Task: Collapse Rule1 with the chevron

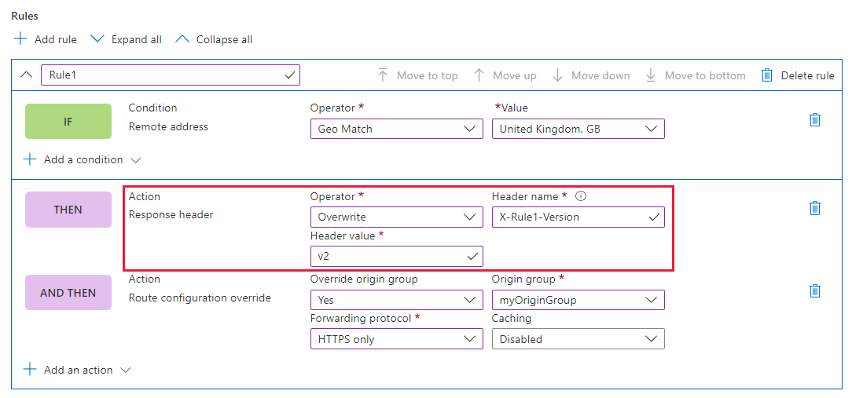Action: (26, 75)
